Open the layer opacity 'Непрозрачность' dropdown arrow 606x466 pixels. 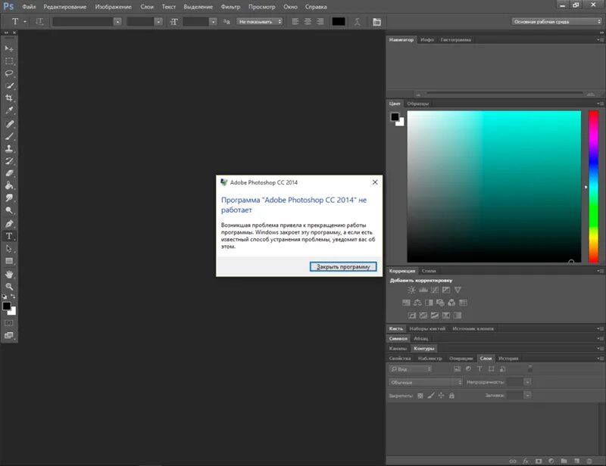(x=527, y=382)
